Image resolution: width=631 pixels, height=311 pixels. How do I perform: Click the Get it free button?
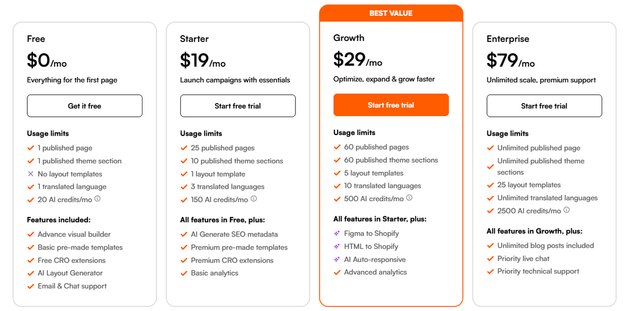tap(85, 106)
